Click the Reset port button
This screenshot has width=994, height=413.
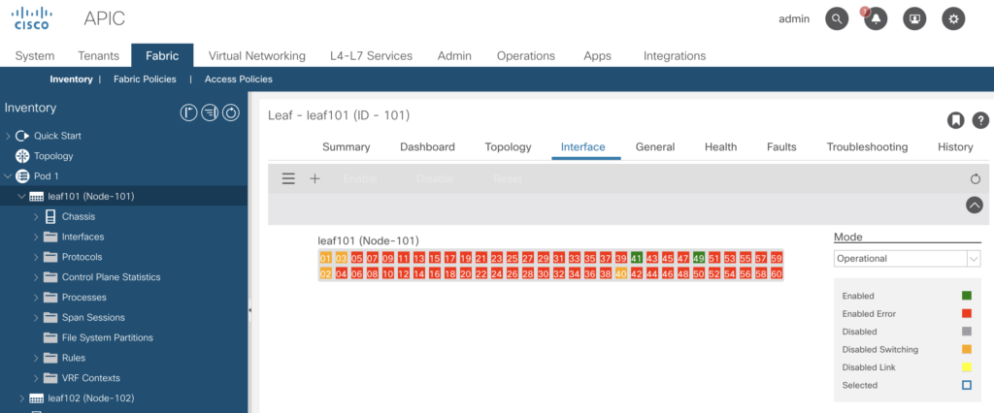[x=507, y=179]
